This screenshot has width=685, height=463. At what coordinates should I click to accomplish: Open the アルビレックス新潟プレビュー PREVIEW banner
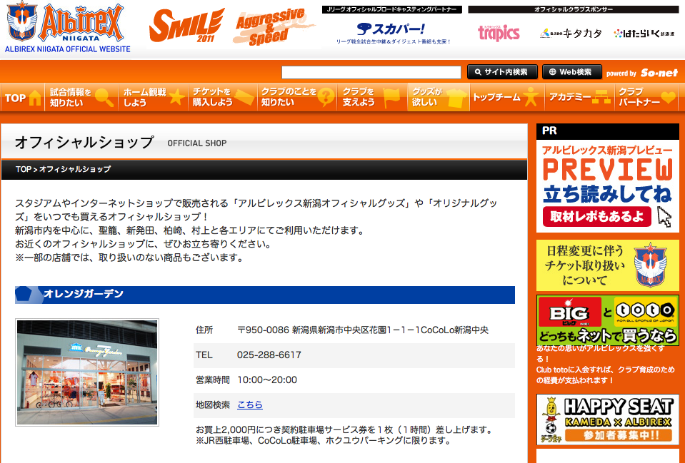(x=608, y=186)
